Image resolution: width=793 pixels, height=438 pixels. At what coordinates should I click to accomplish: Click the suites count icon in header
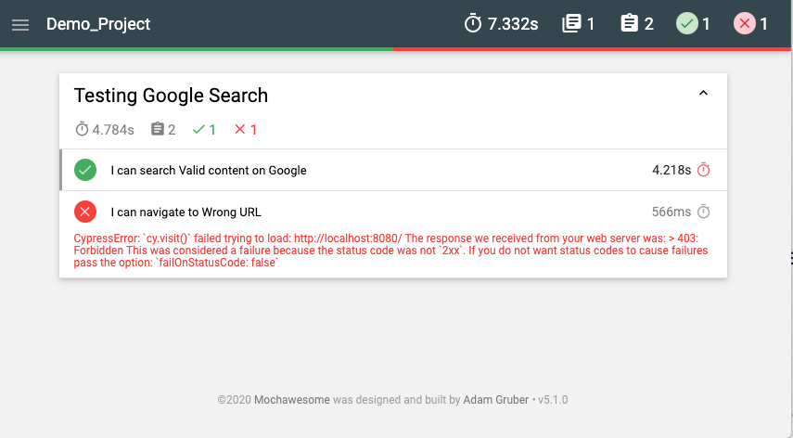(x=571, y=24)
